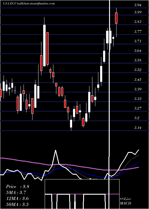The height and width of the screenshot is (209, 149).
Task: Click the 3.2 price axis label
Action: point(136,118)
